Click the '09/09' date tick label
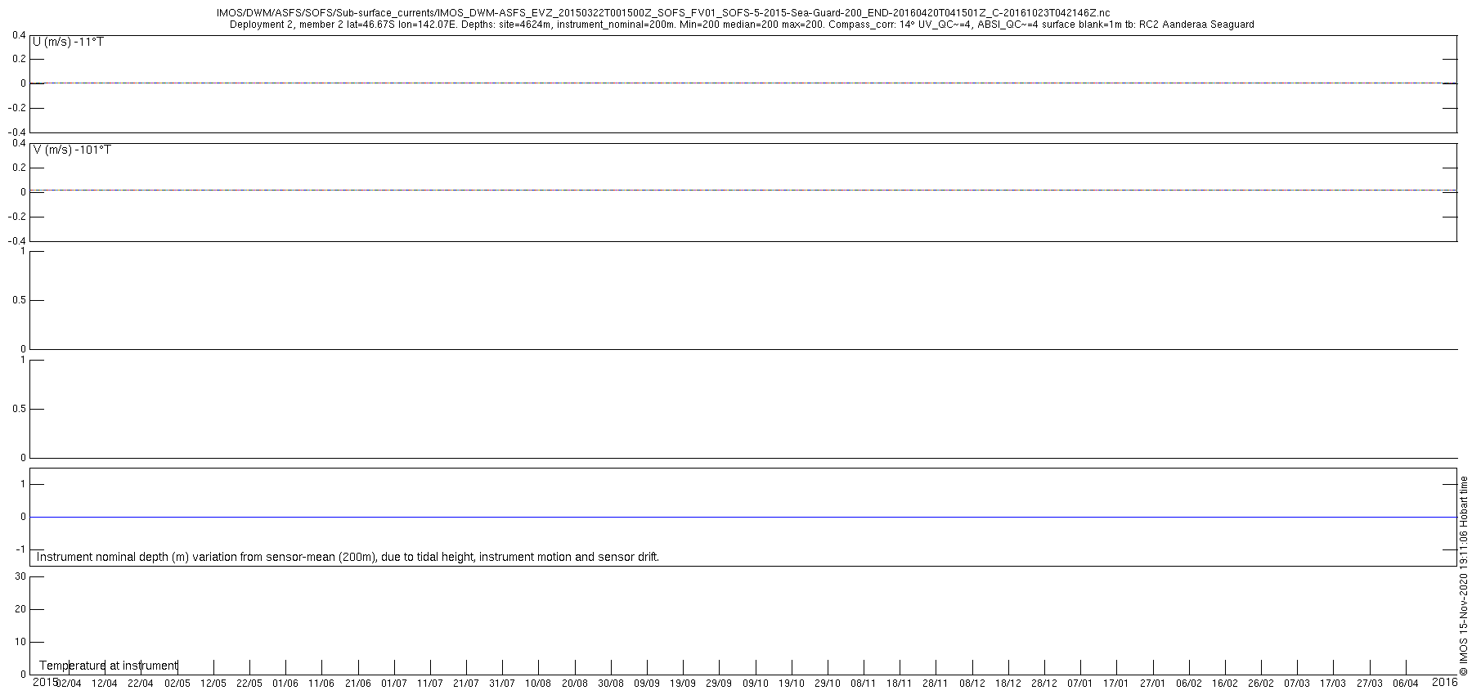 [647, 684]
